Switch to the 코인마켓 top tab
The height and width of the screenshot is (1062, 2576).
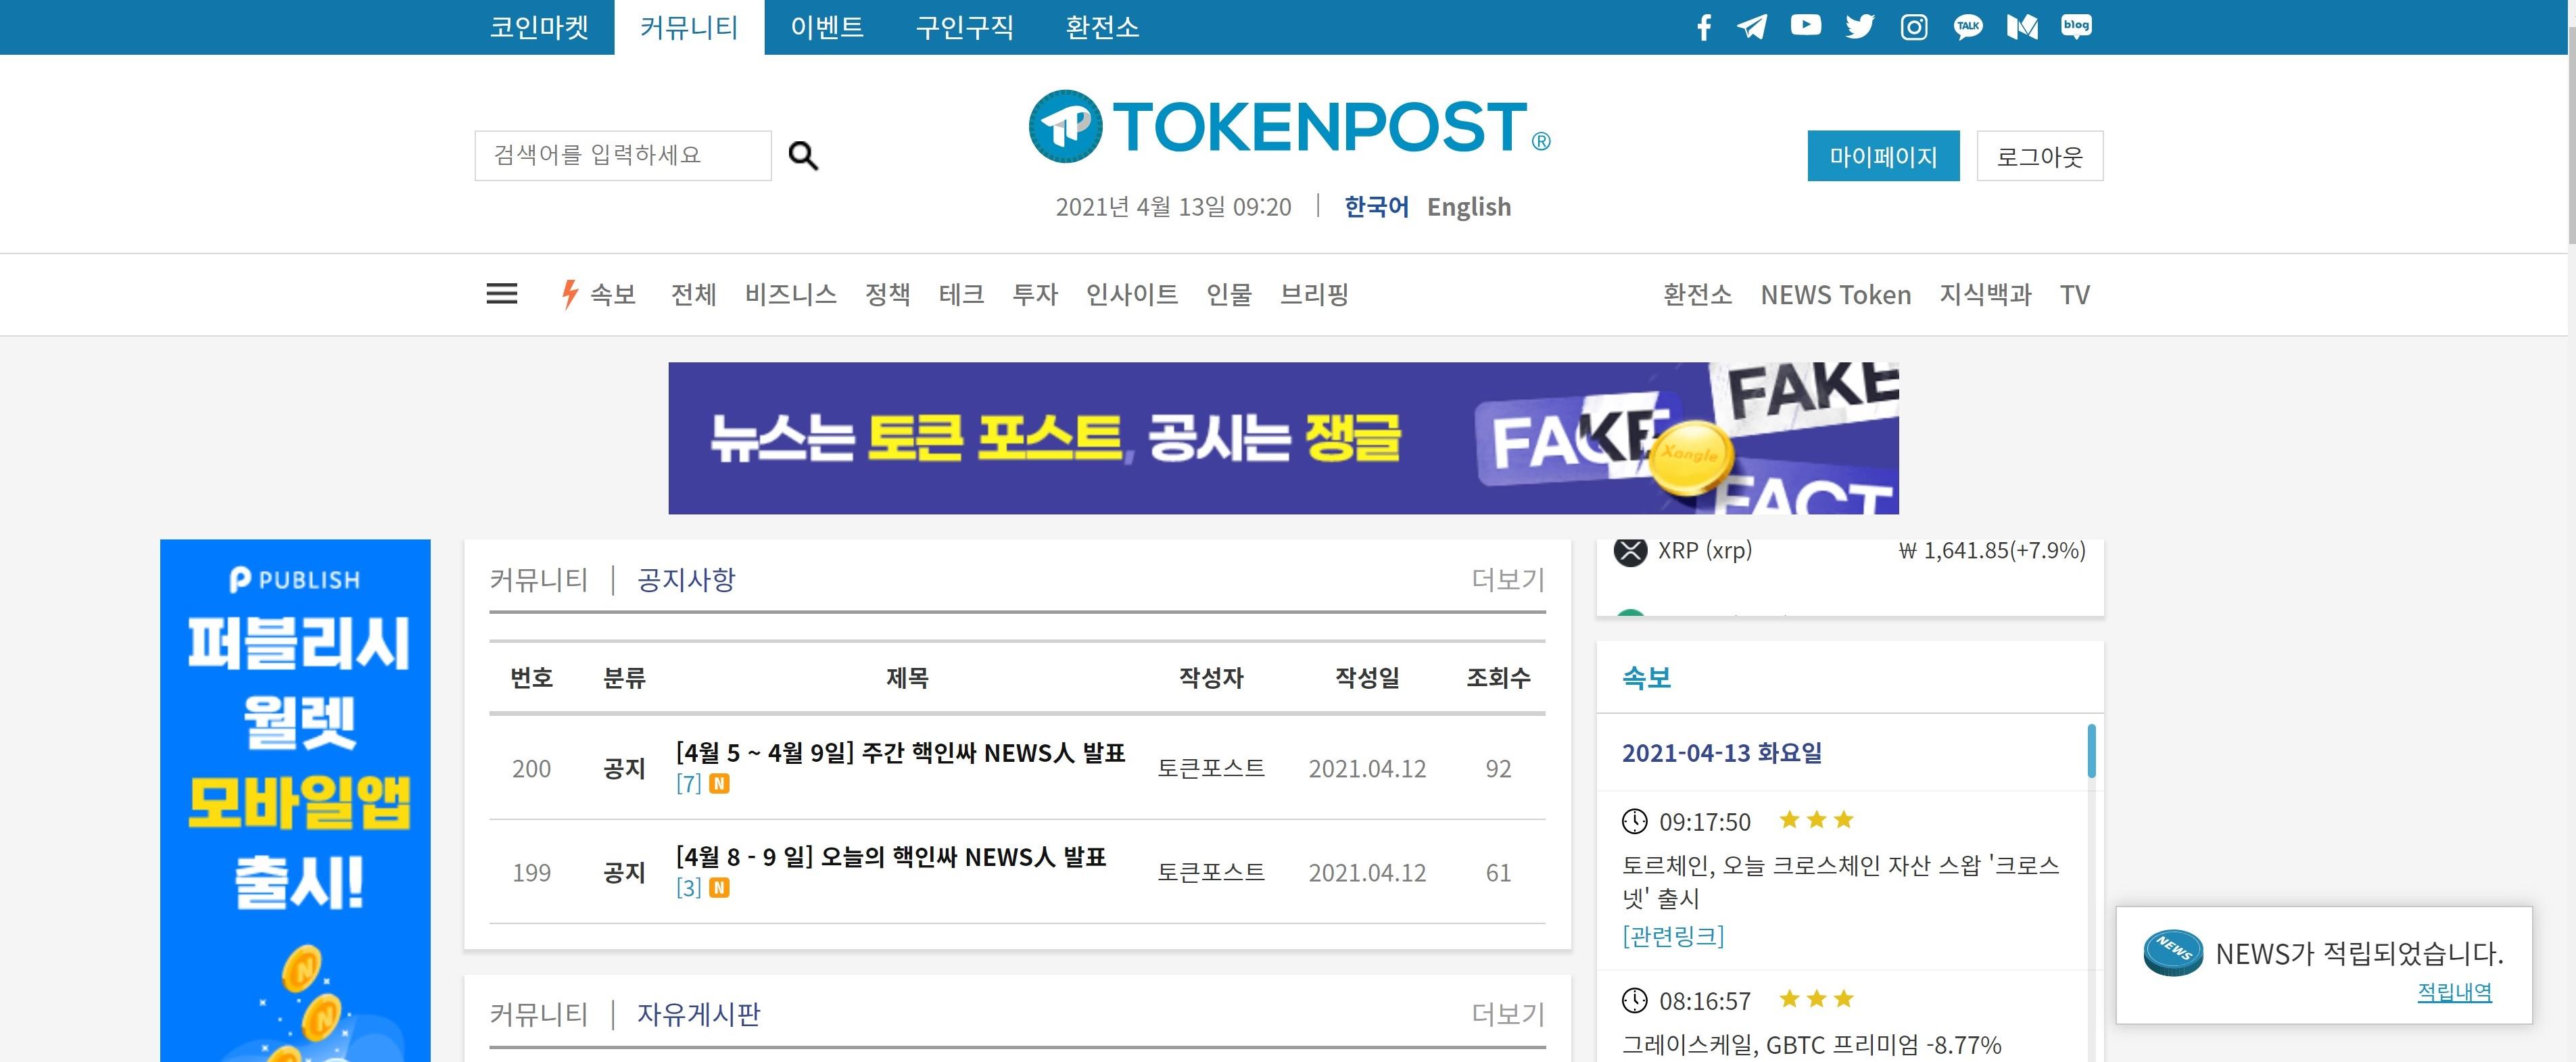(539, 27)
